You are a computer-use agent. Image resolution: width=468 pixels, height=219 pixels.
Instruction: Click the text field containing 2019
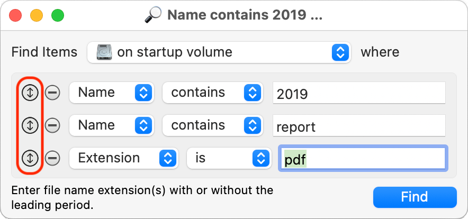coord(359,94)
